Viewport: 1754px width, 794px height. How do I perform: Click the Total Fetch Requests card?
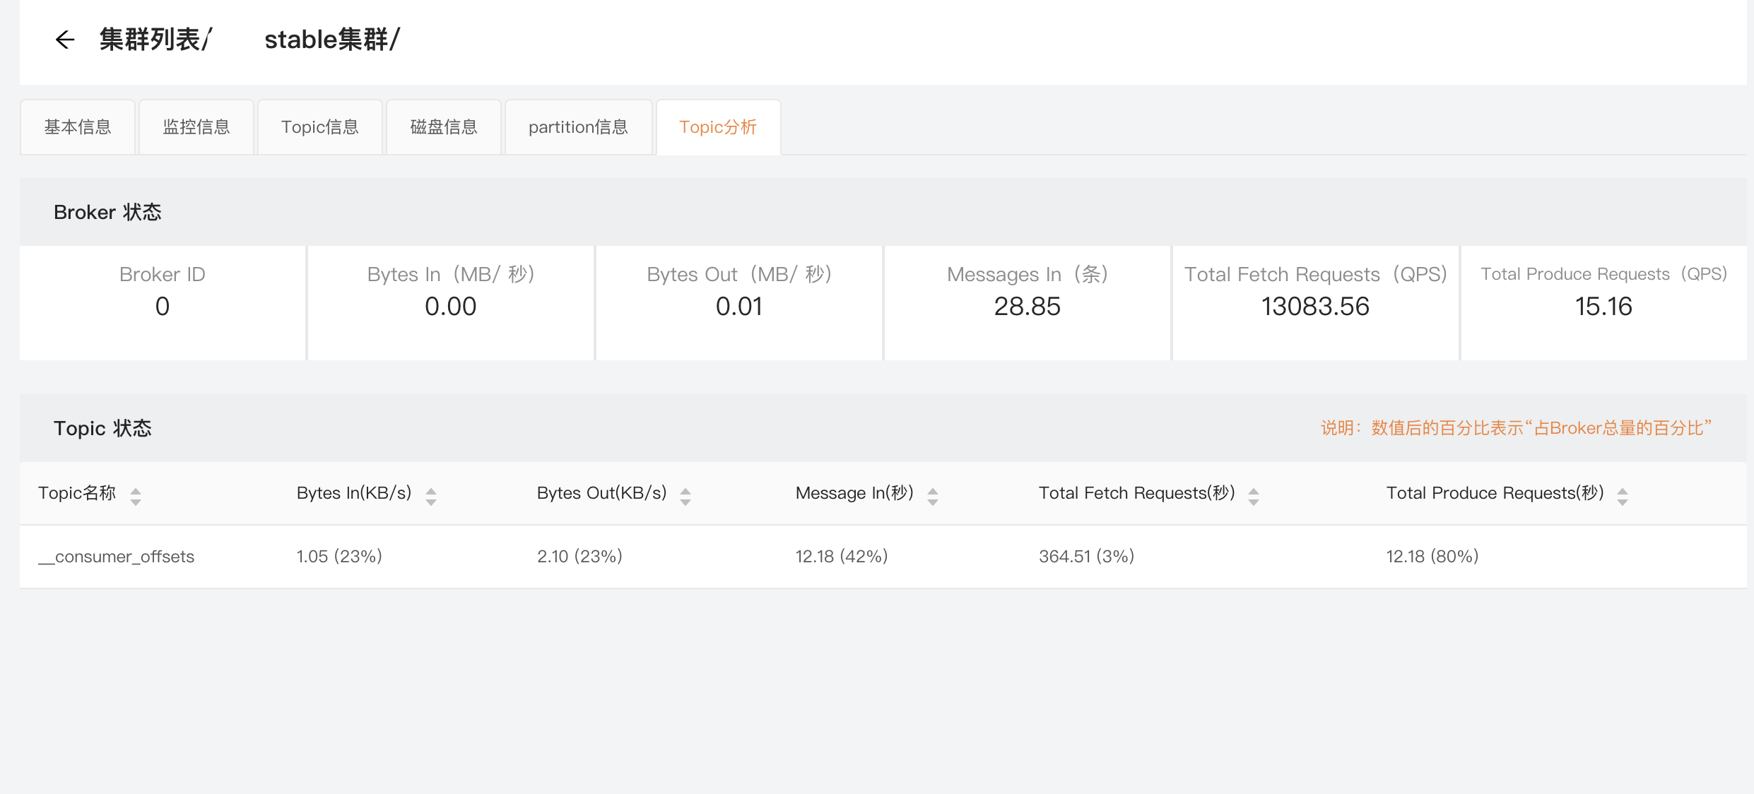pyautogui.click(x=1315, y=302)
